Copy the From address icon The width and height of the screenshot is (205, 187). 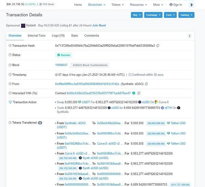click(146, 84)
